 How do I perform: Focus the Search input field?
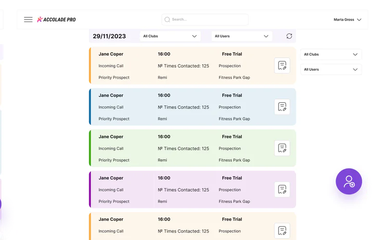pos(205,20)
